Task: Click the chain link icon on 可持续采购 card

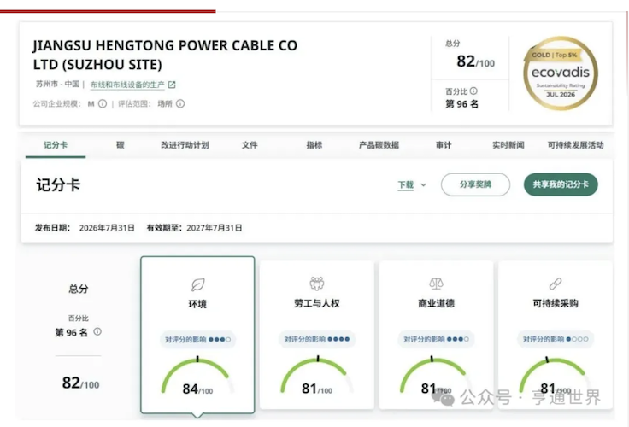Action: click(x=556, y=284)
